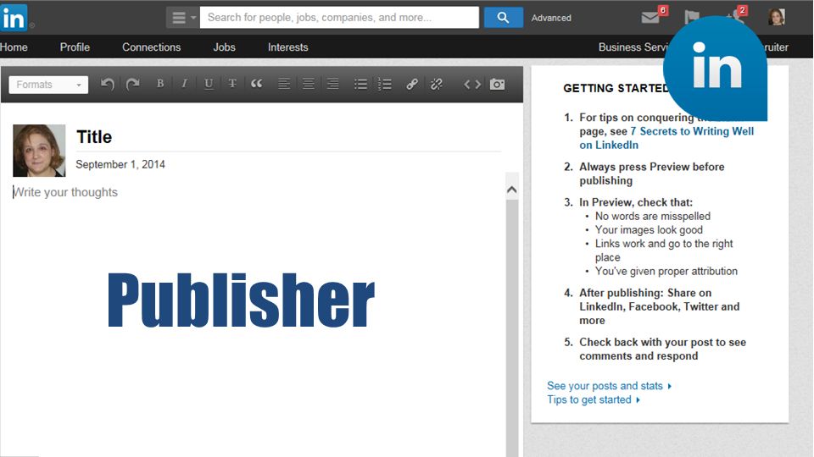
Task: Redo the last edit
Action: point(133,84)
